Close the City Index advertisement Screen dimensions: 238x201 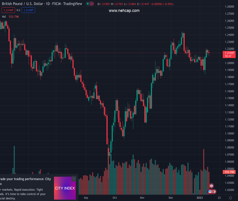[x=74, y=179]
